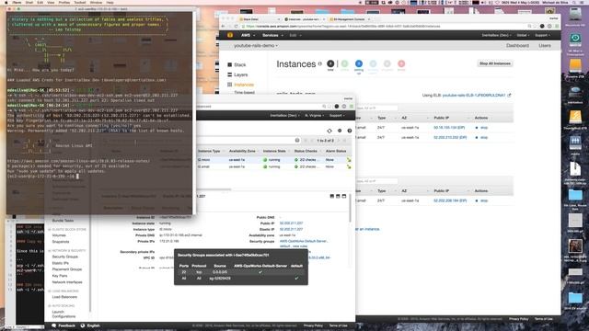Image resolution: width=589 pixels, height=331 pixels.
Task: Select Stack in OpsWorks sidebar
Action: [237, 65]
